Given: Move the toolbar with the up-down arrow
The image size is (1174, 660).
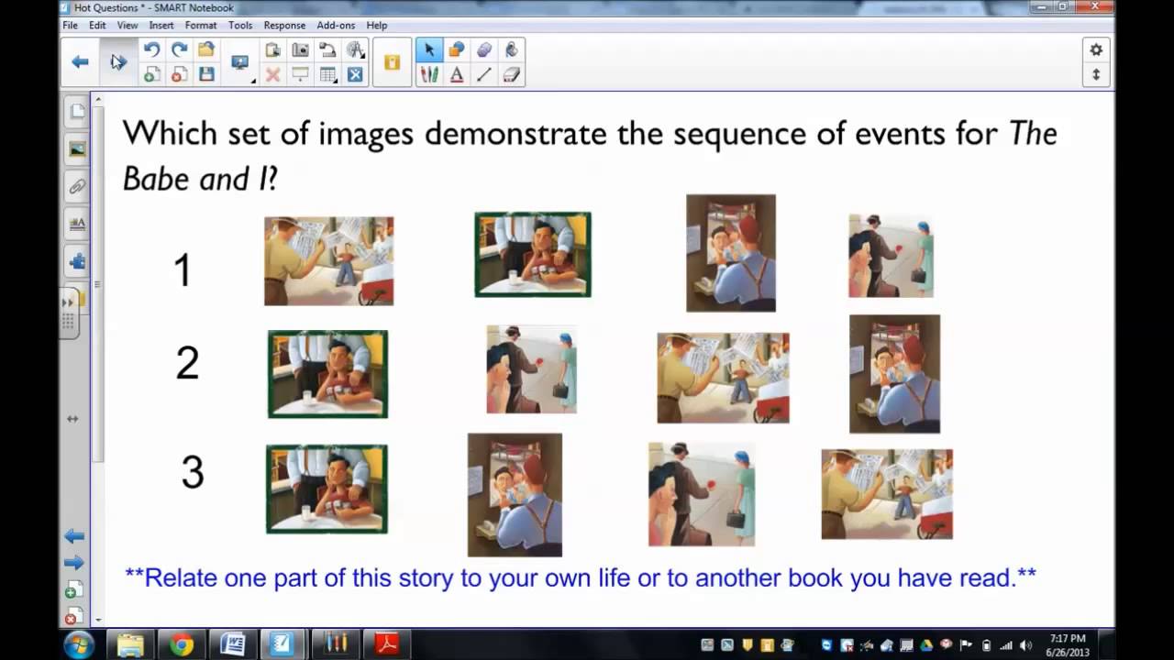Looking at the screenshot, I should pyautogui.click(x=1096, y=75).
